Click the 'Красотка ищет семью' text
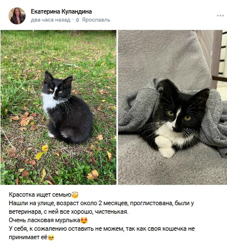Image resolution: width=227 pixels, height=246 pixels. pyautogui.click(x=40, y=194)
